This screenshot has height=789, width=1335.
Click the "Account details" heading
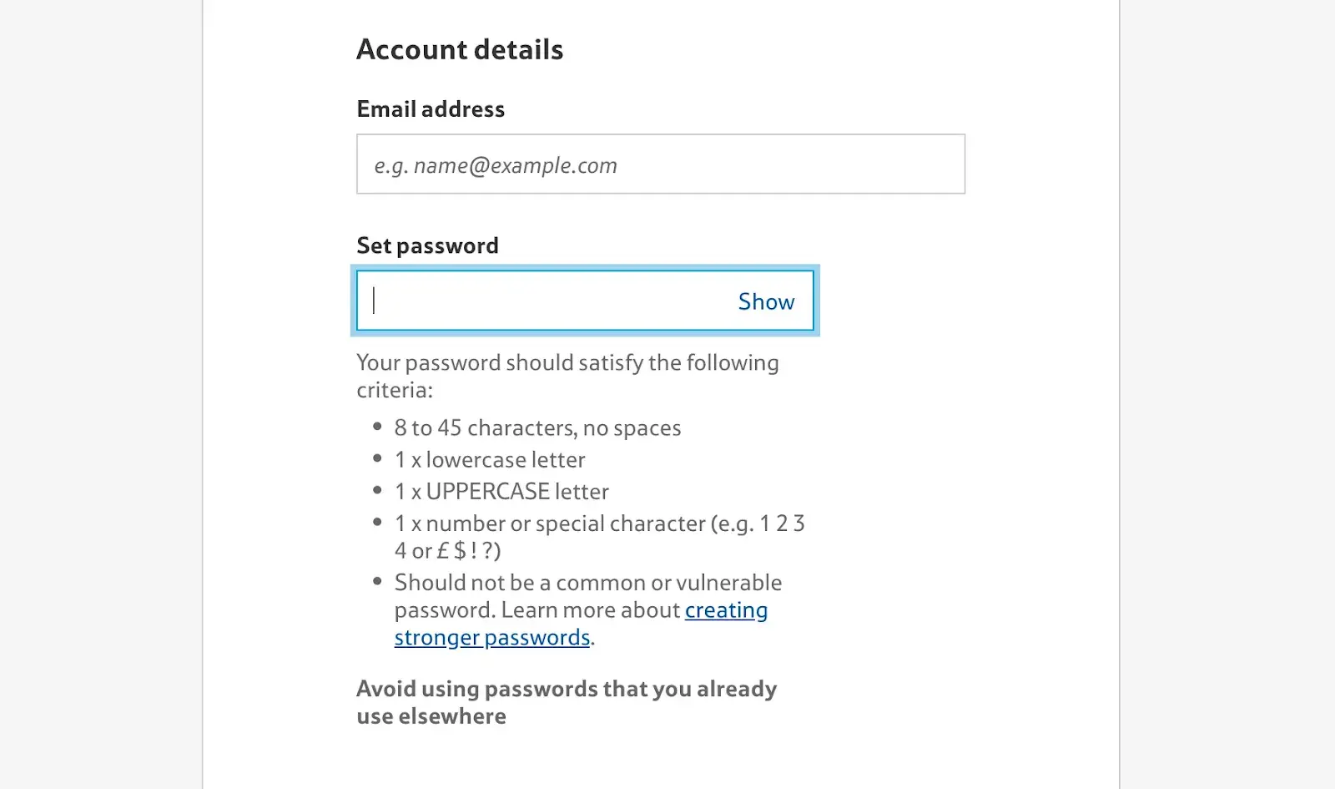[x=460, y=50]
